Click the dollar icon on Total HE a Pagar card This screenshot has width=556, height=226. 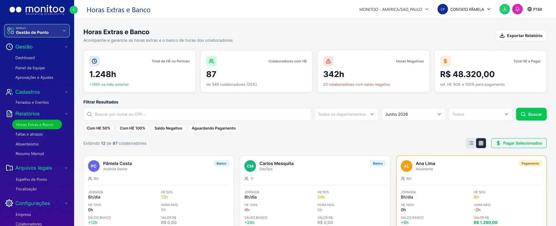click(x=445, y=61)
